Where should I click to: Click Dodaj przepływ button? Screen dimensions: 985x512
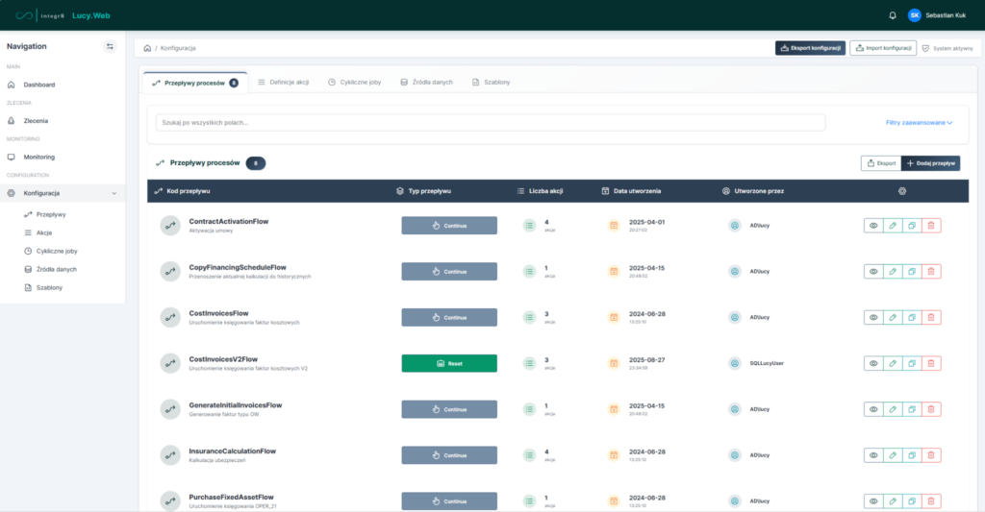tap(930, 163)
